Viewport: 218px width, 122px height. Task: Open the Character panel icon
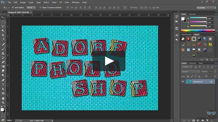177,35
